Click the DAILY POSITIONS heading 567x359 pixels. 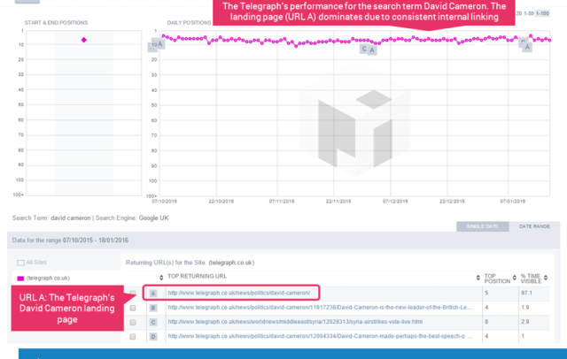tap(189, 23)
